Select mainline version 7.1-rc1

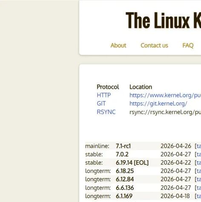tap(123, 146)
